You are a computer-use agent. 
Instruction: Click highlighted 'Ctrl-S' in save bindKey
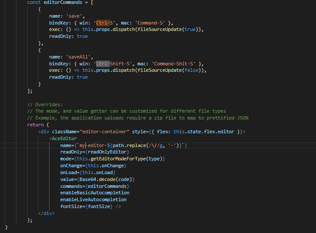click(x=104, y=23)
